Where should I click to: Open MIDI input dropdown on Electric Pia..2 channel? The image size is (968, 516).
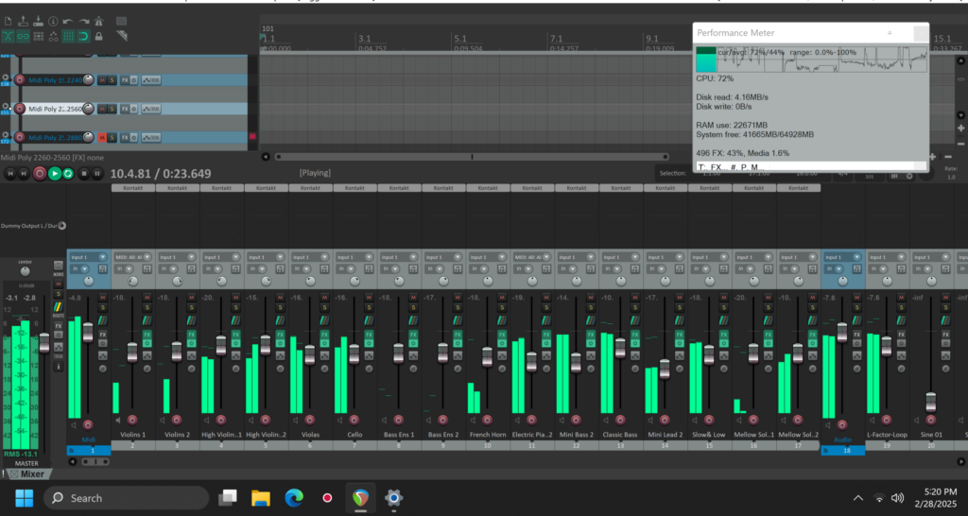532,257
